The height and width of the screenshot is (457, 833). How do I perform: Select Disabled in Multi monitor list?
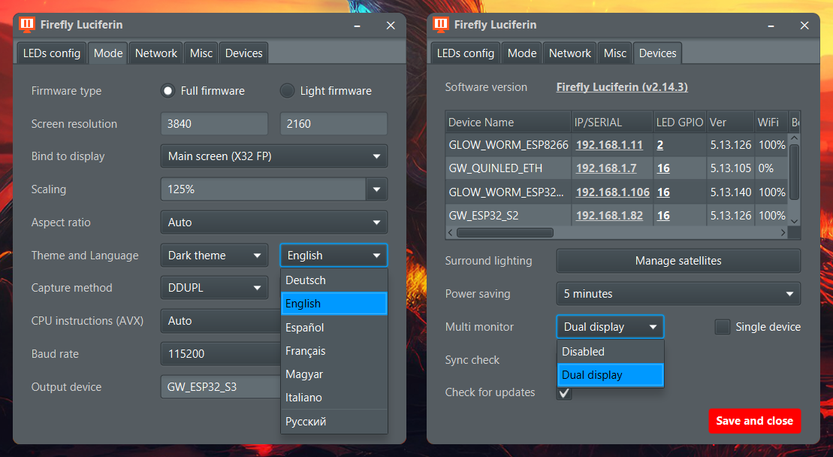tap(611, 352)
